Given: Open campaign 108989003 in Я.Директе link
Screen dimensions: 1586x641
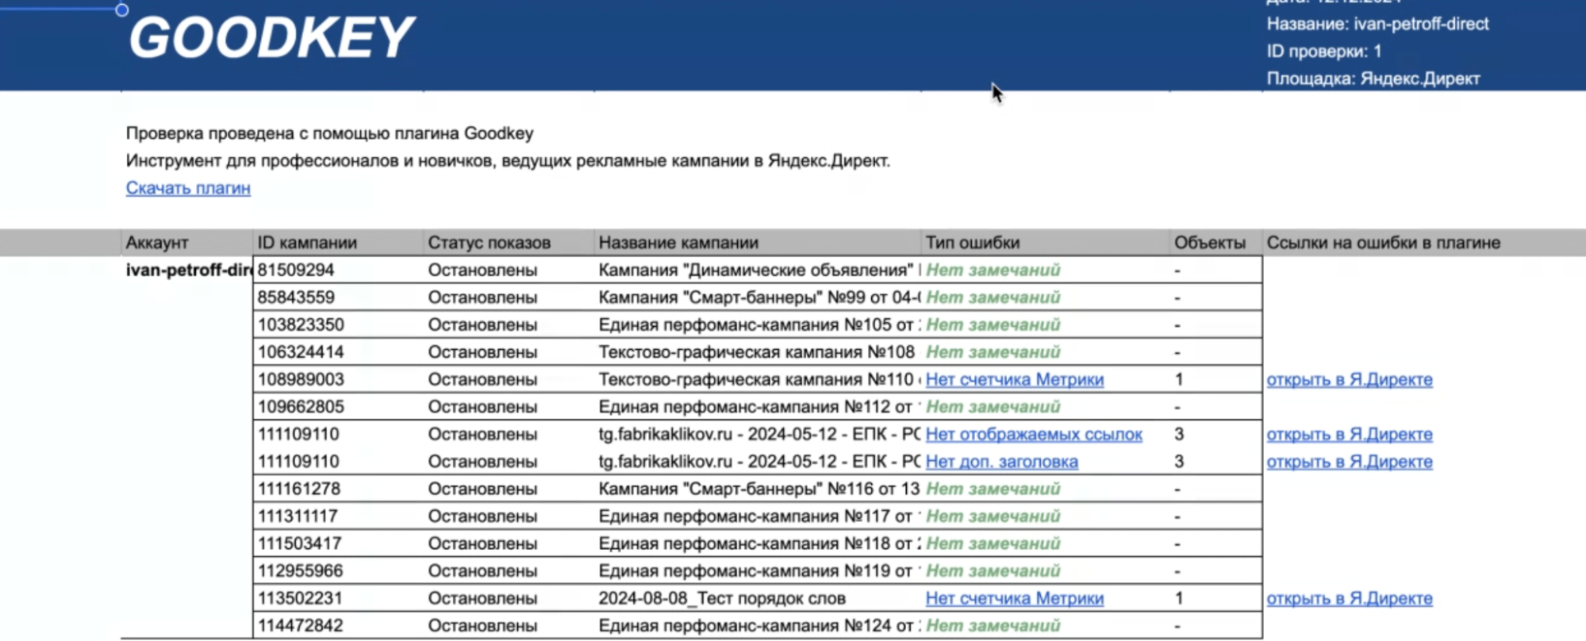Looking at the screenshot, I should pos(1349,379).
